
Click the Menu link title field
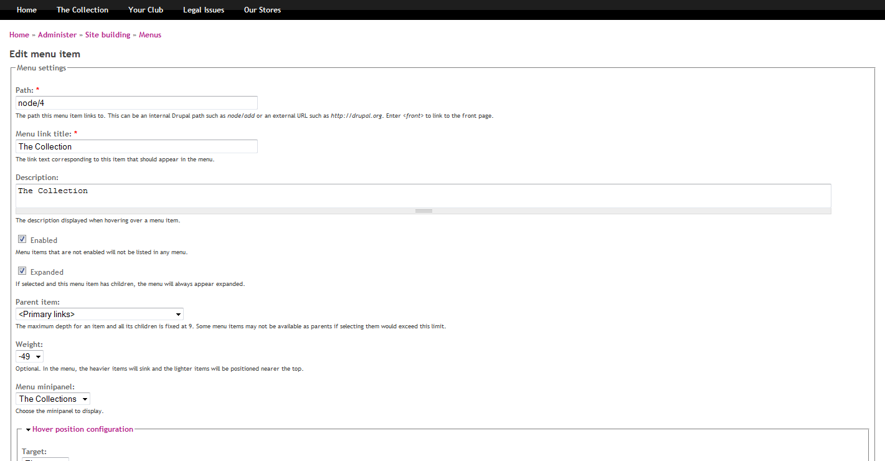point(136,146)
